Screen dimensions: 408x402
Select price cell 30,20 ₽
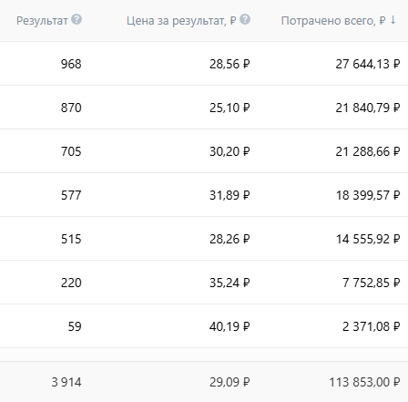pos(229,151)
